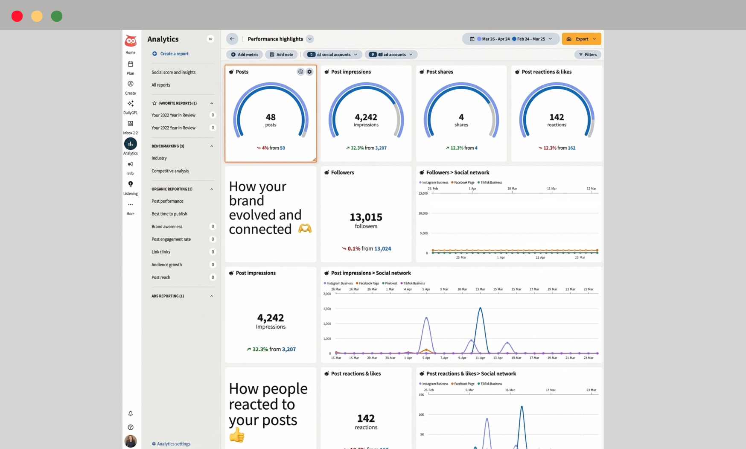The image size is (746, 449).
Task: Collapse the Benchmarking section
Action: tap(212, 146)
